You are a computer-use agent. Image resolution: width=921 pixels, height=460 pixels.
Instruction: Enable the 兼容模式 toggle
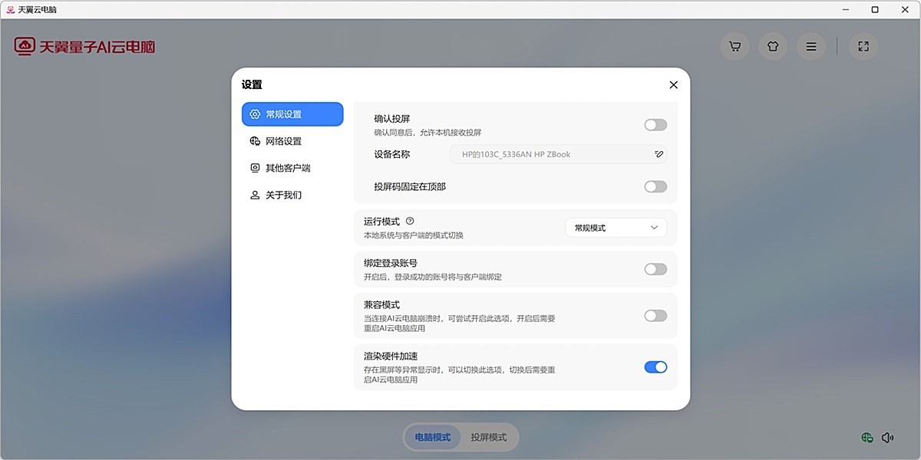point(655,315)
